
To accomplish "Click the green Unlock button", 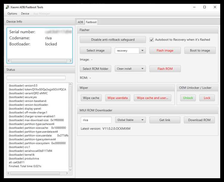I will 188,98.
